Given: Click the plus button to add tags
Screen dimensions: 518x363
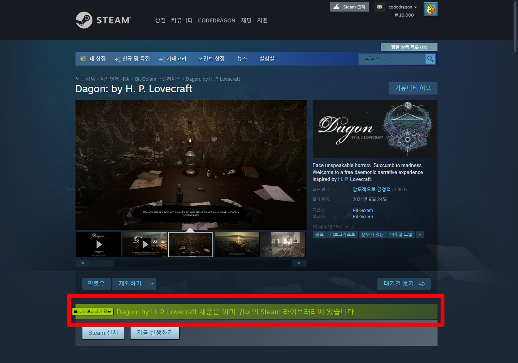Looking at the screenshot, I should (420, 235).
